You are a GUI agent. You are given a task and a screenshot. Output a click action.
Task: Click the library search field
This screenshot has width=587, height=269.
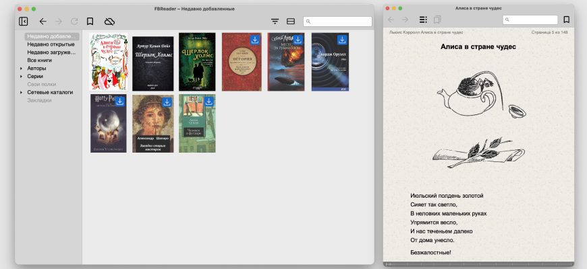click(339, 22)
